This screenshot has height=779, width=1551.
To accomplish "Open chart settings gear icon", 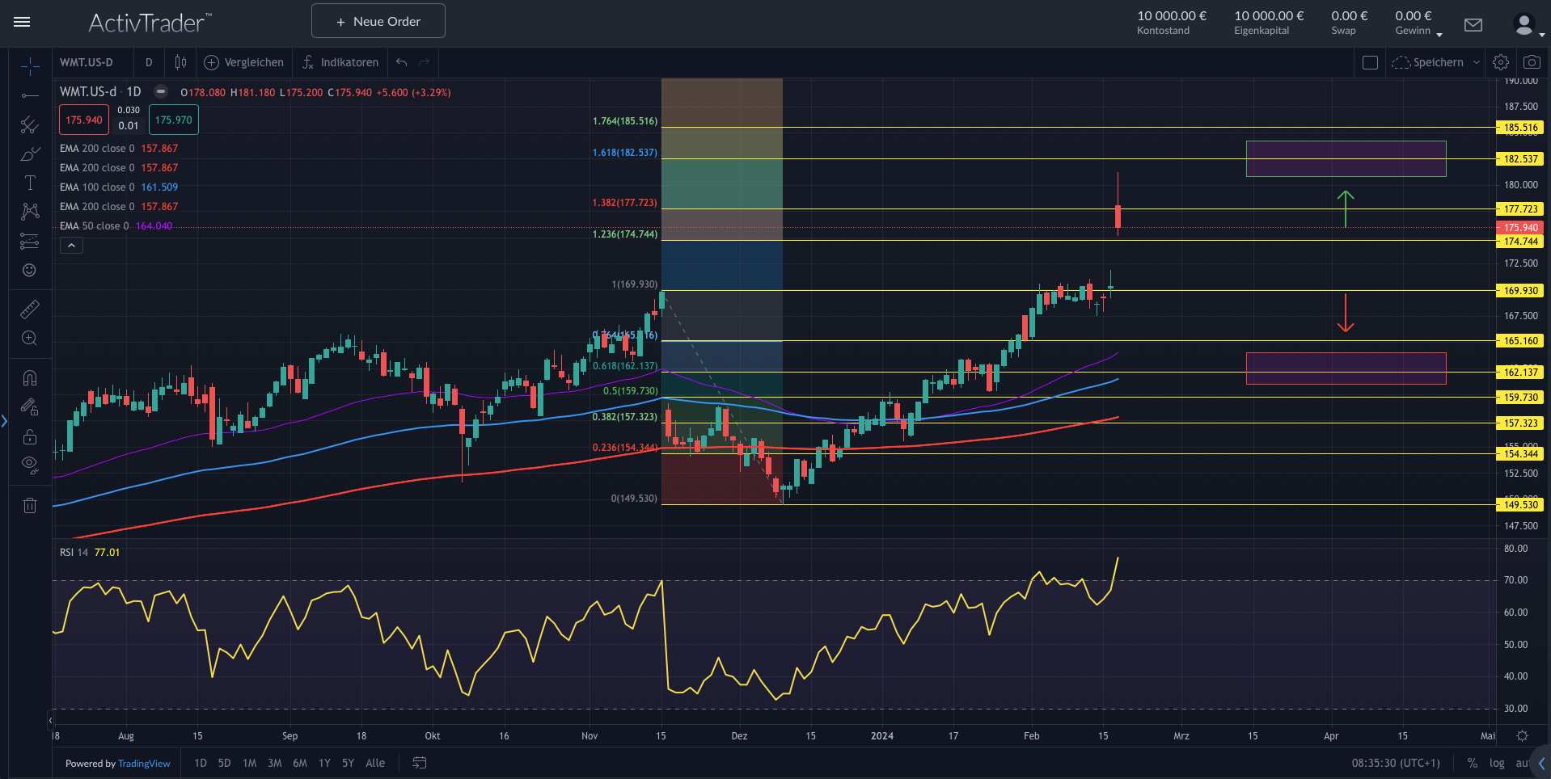I will [x=1501, y=62].
